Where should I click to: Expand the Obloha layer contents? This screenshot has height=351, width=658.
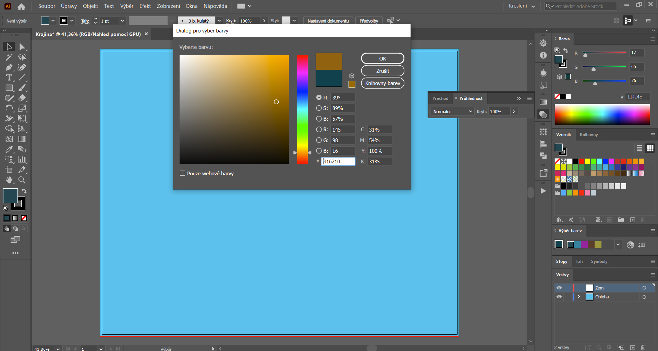coord(579,297)
